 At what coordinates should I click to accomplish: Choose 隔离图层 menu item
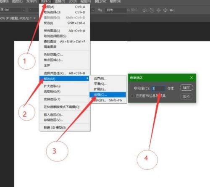tap(65, 47)
